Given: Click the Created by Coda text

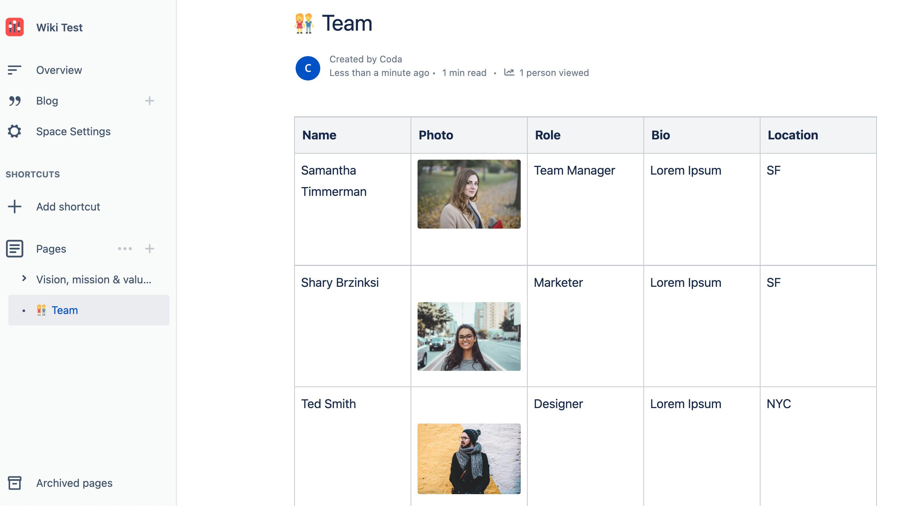Looking at the screenshot, I should [x=366, y=59].
